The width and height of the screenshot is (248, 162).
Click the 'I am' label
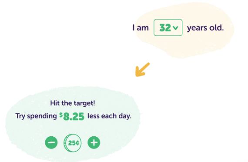141,28
